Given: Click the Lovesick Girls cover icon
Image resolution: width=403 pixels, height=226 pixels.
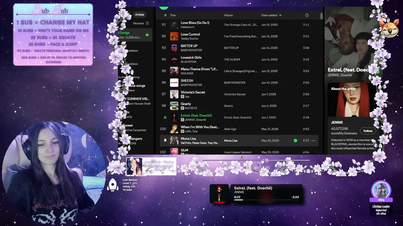Looking at the screenshot, I should [174, 59].
